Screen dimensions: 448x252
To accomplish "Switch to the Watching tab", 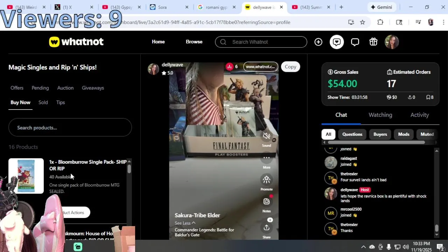I will (x=380, y=115).
